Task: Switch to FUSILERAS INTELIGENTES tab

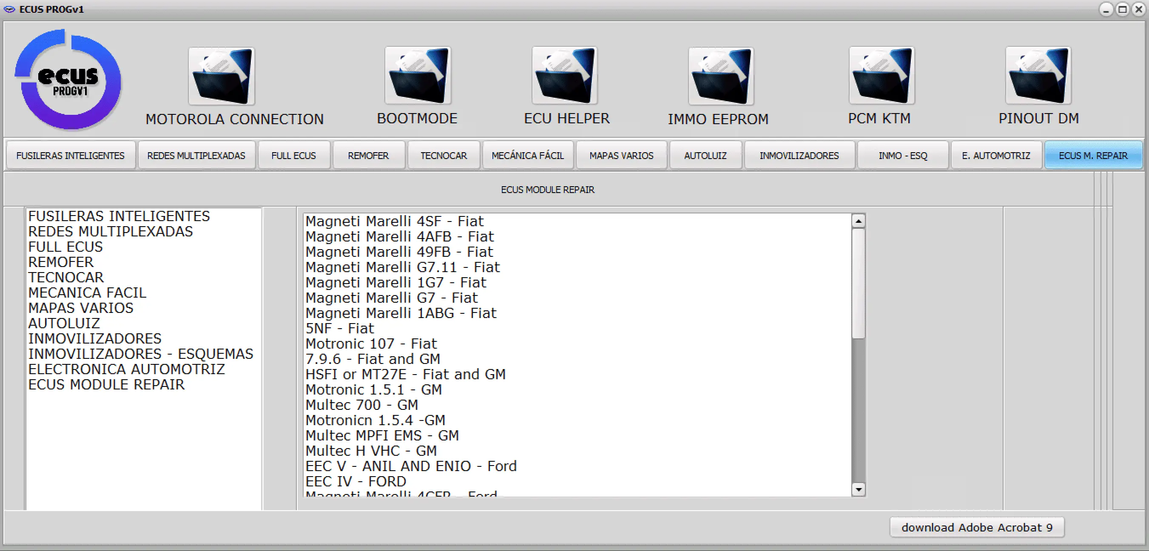Action: pyautogui.click(x=71, y=156)
